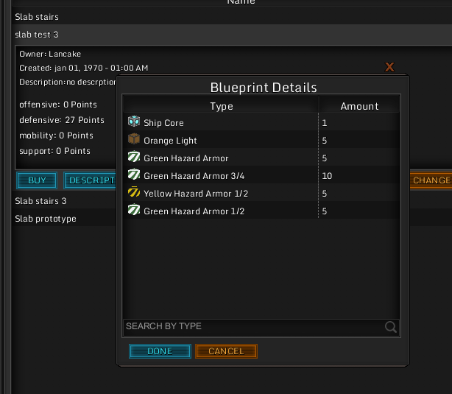Click the Yellow Hazard Armor 1/2 icon
Screen dimensions: 452x394
pyautogui.click(x=133, y=193)
